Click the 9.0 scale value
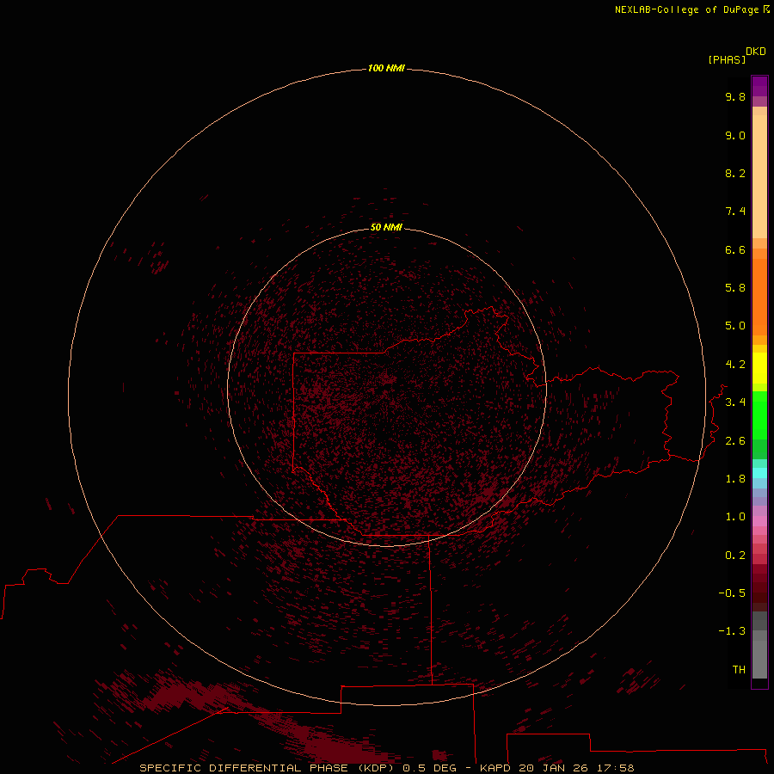The height and width of the screenshot is (774, 774). point(735,135)
